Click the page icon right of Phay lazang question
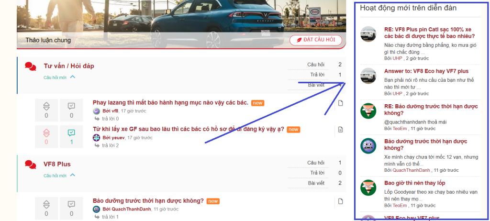Screen dimensions: 490x221 tap(341, 103)
